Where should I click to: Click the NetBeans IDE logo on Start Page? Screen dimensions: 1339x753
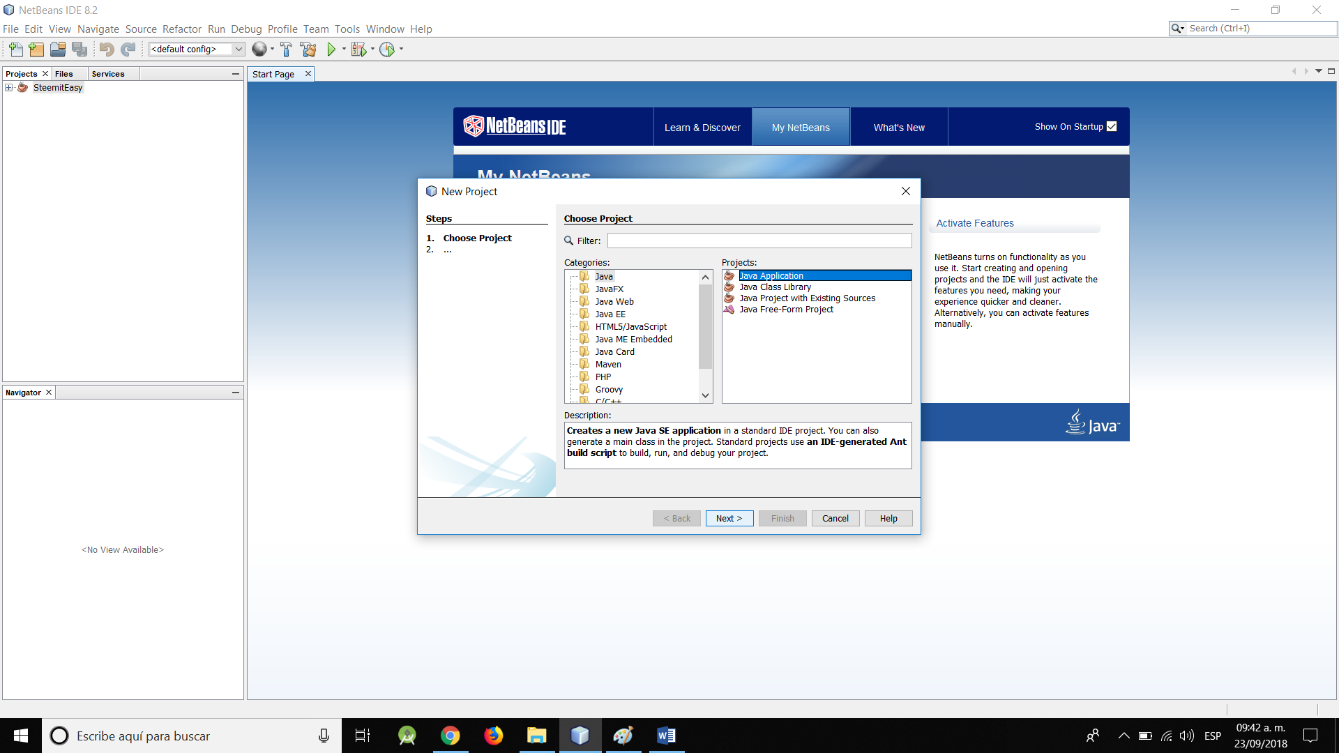coord(515,126)
